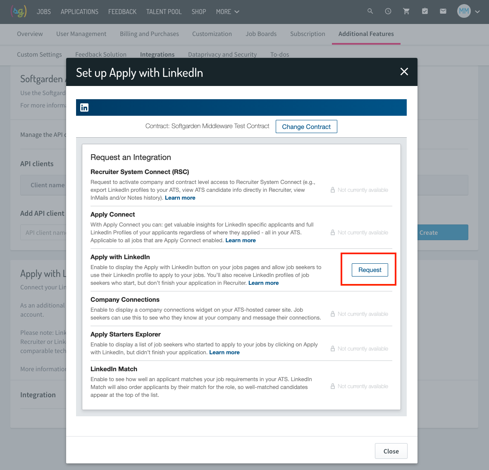Screen dimensions: 489x470
Task: Open the tasks clipboard icon
Action: coord(425,11)
